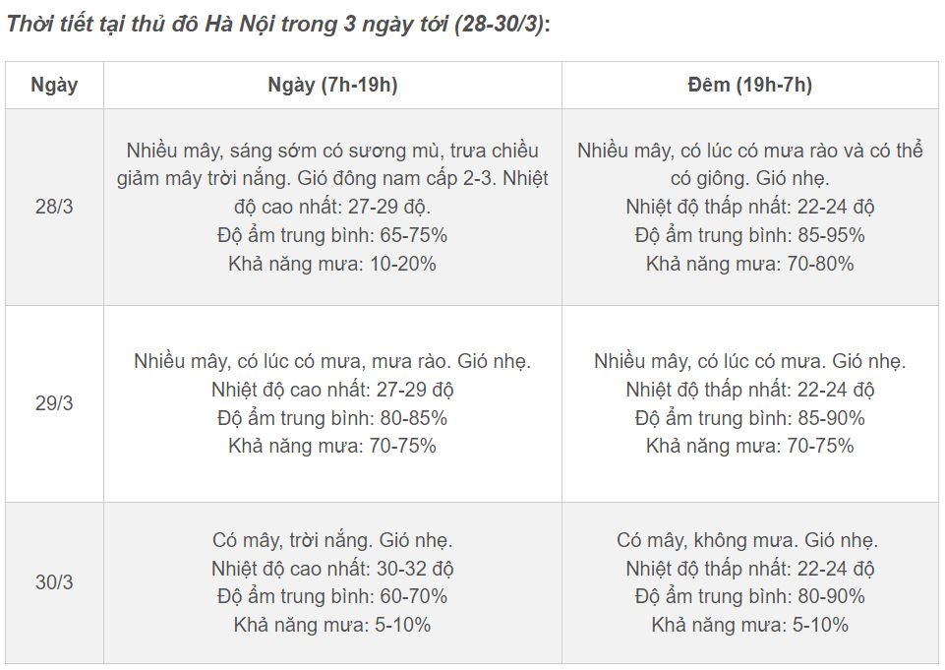Click "Độ ẩm trung bình: 85-95%" line
This screenshot has width=945, height=670.
click(749, 235)
